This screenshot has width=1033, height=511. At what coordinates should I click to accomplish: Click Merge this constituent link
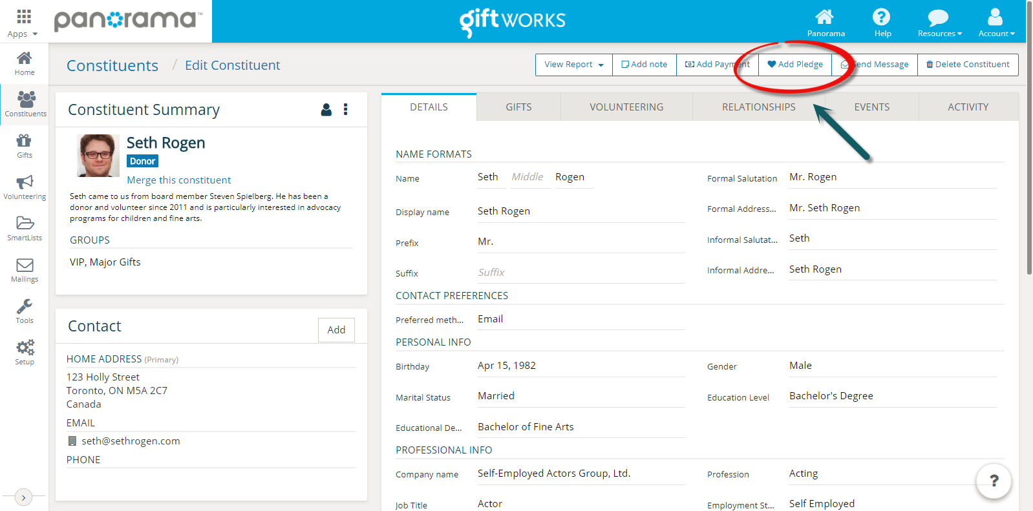[x=178, y=180]
